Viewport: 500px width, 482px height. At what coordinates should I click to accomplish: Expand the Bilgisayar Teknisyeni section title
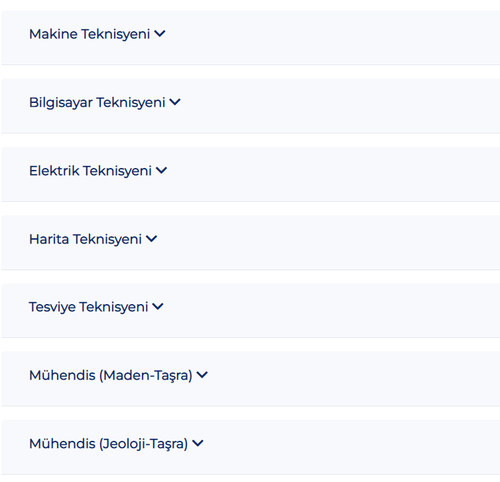[97, 102]
